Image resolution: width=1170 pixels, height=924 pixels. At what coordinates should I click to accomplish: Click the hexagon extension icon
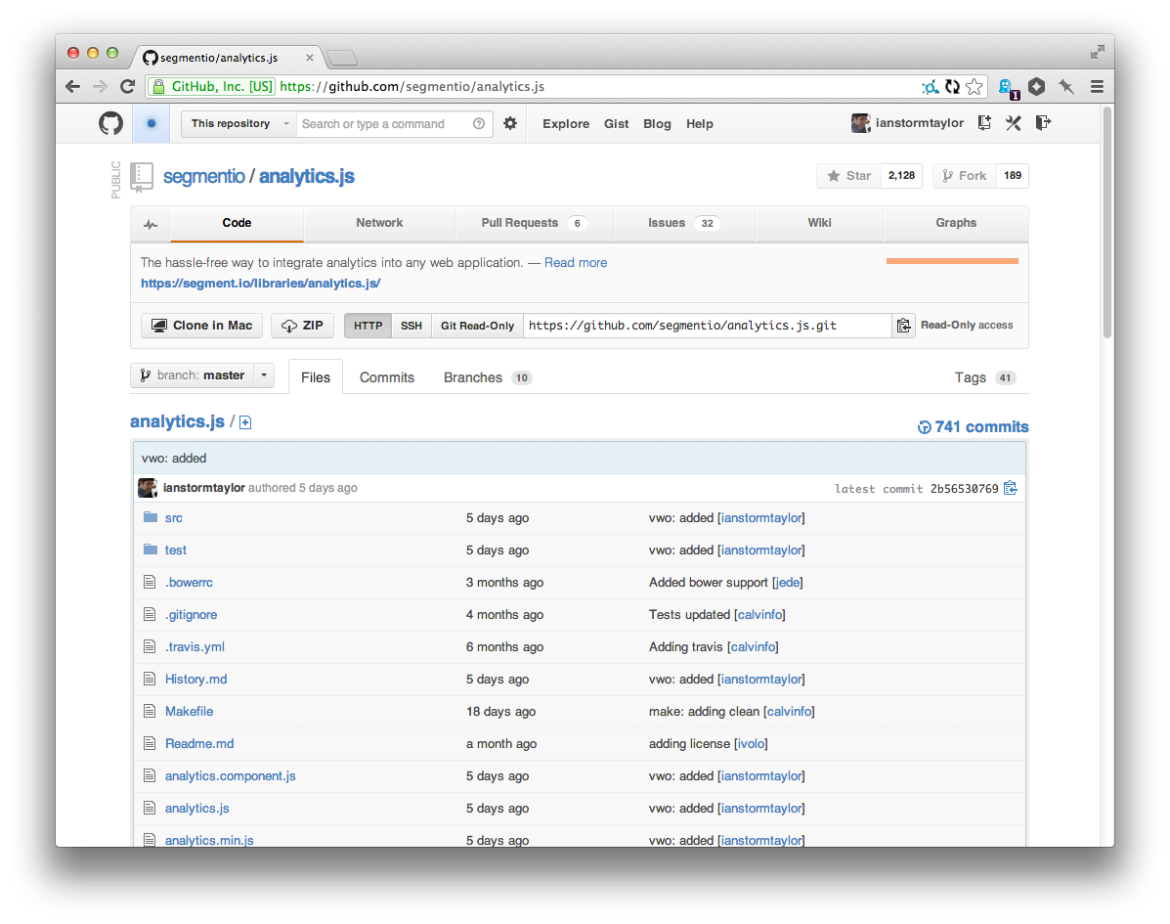coord(1036,87)
